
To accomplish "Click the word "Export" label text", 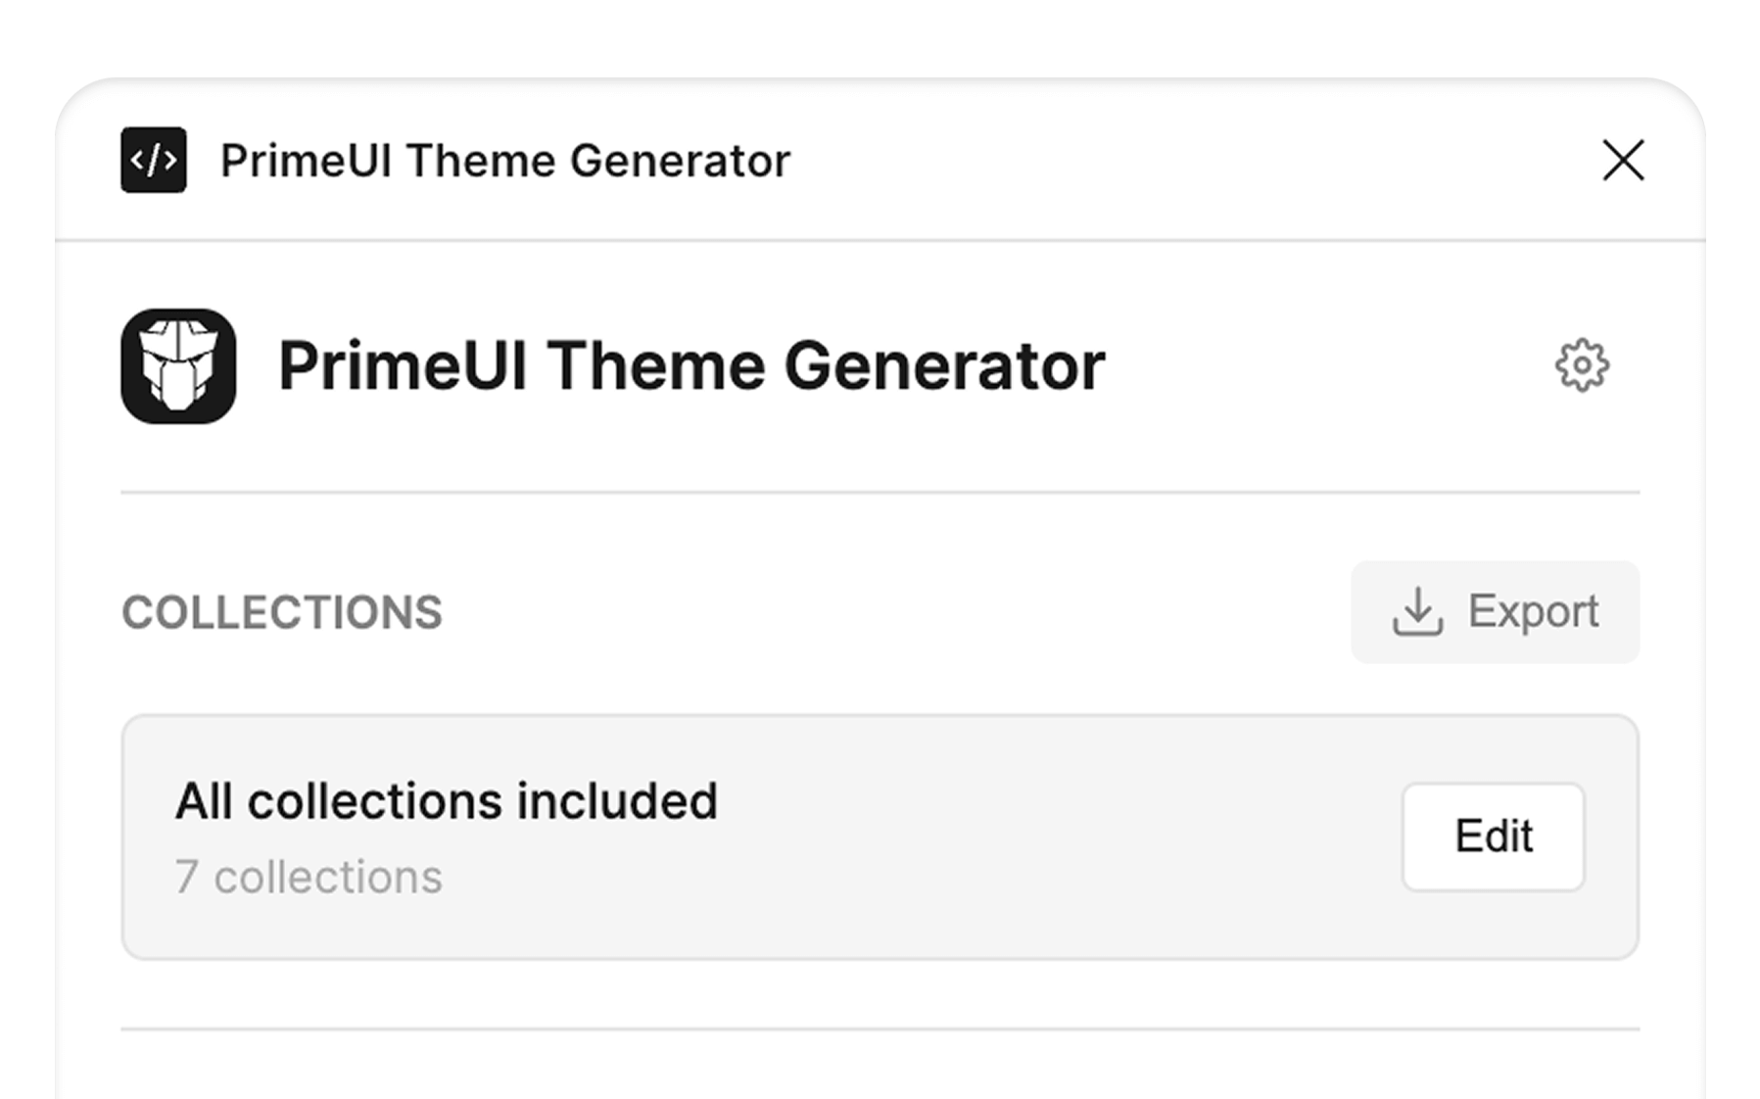I will [1533, 611].
